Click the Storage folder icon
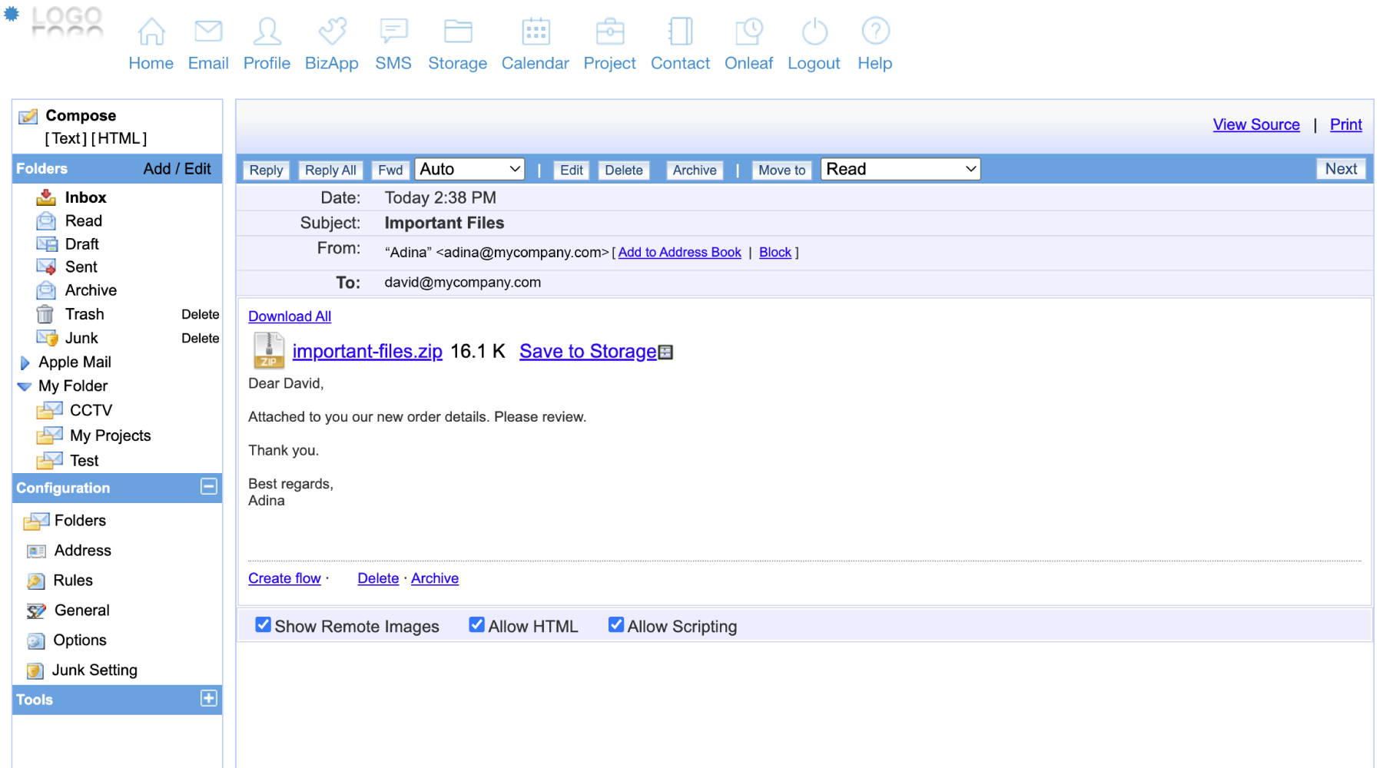This screenshot has height=768, width=1383. point(458,31)
